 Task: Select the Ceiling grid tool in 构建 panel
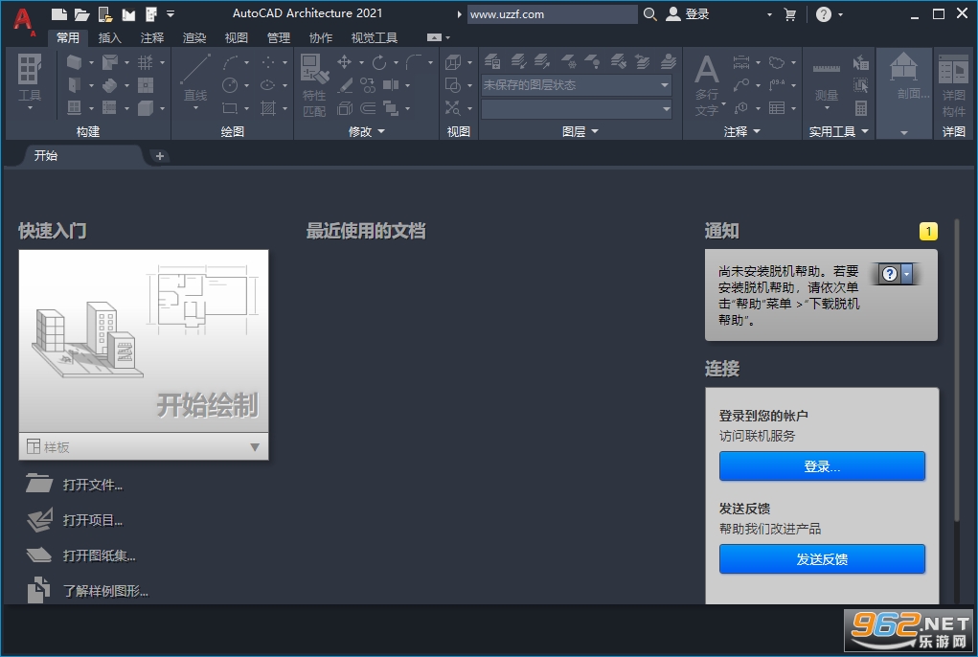pos(146,85)
